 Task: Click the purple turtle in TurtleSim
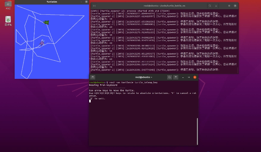pyautogui.click(x=42, y=43)
